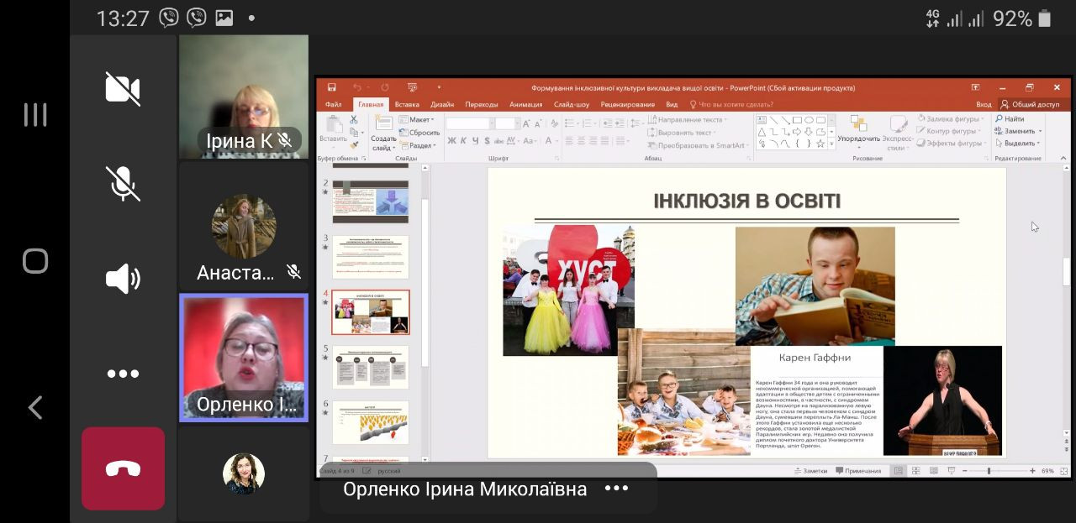This screenshot has width=1076, height=523.
Task: Open options next to Орленко Ірина Миколаївна
Action: tap(616, 489)
